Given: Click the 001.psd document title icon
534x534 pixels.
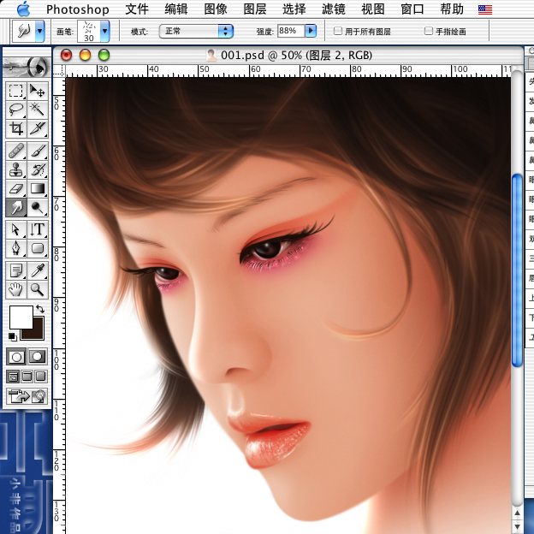Looking at the screenshot, I should [211, 55].
